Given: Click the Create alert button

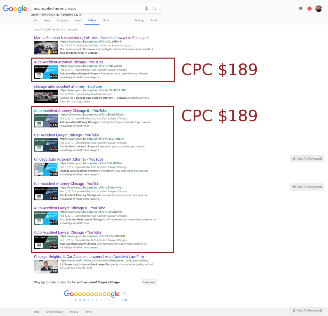Looking at the screenshot, I should click(149, 282).
